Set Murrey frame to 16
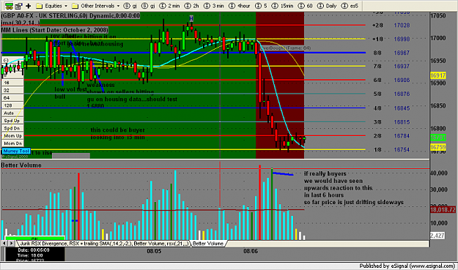The height and width of the screenshot is (270, 458). coord(12,83)
